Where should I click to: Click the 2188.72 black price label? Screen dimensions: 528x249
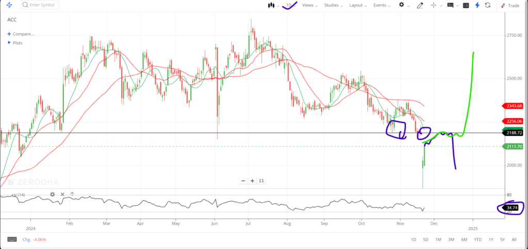click(513, 133)
